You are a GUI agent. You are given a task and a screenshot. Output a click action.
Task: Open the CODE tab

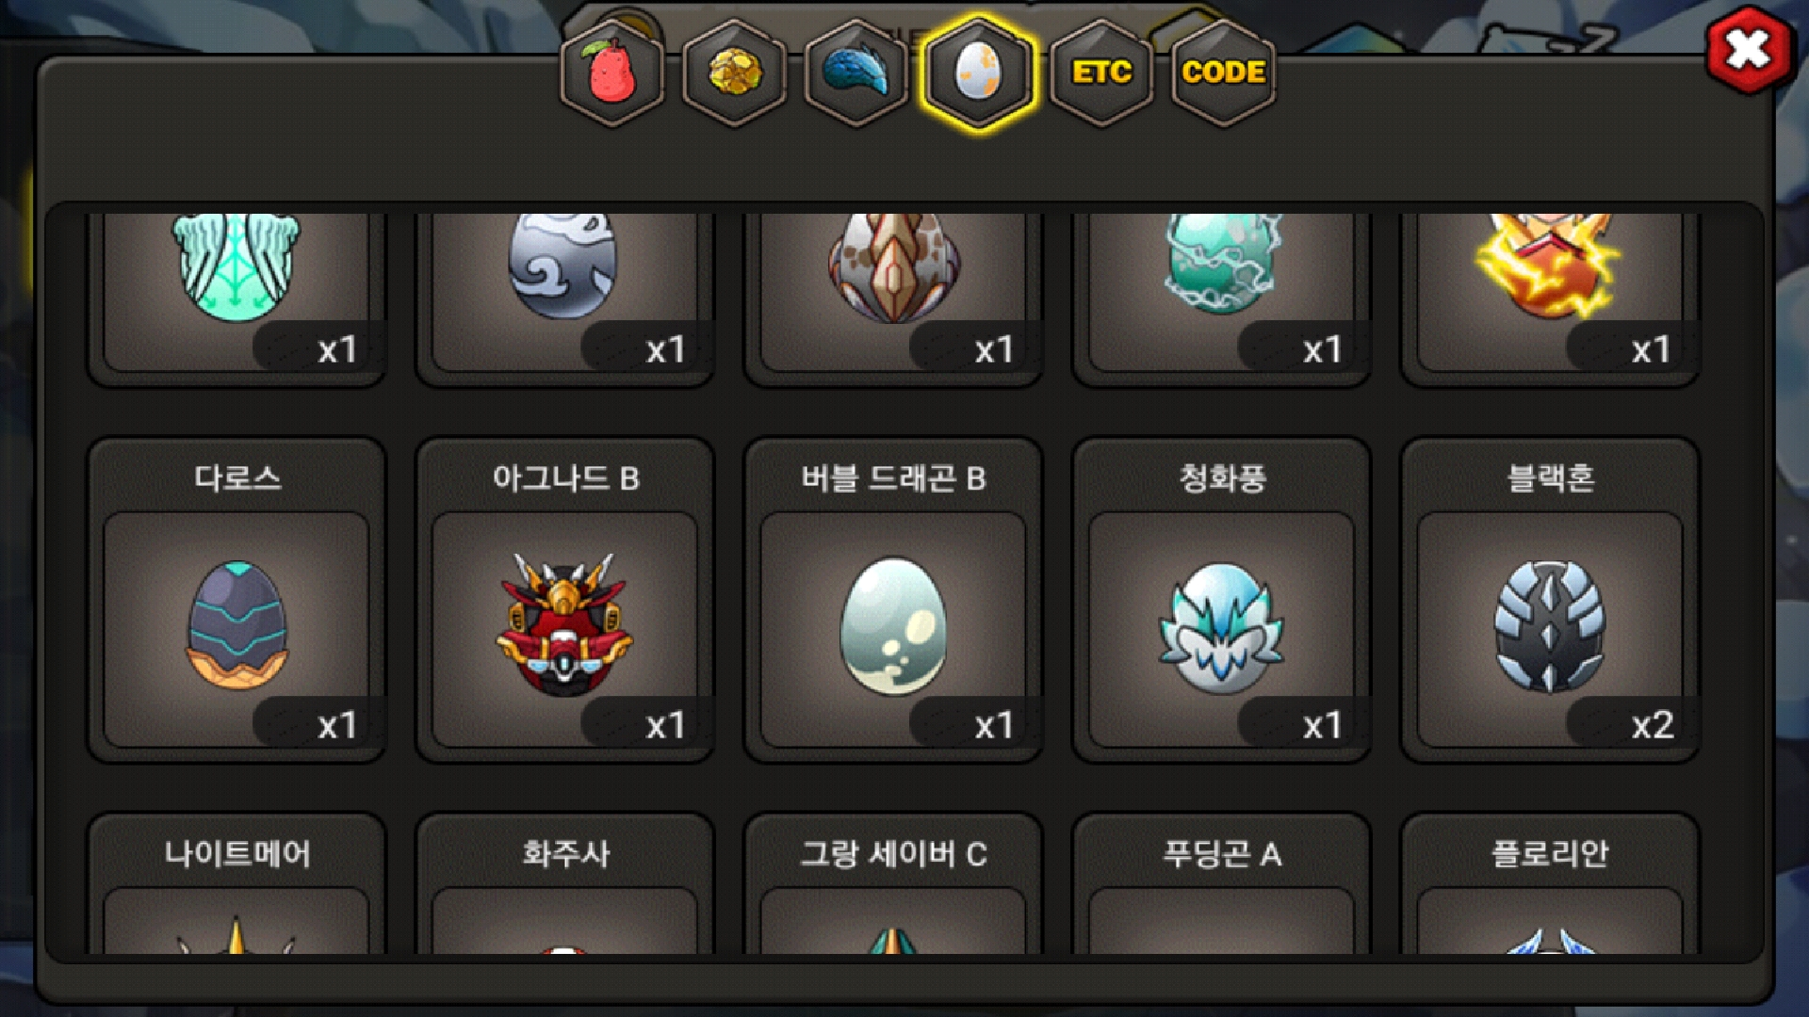(x=1223, y=73)
